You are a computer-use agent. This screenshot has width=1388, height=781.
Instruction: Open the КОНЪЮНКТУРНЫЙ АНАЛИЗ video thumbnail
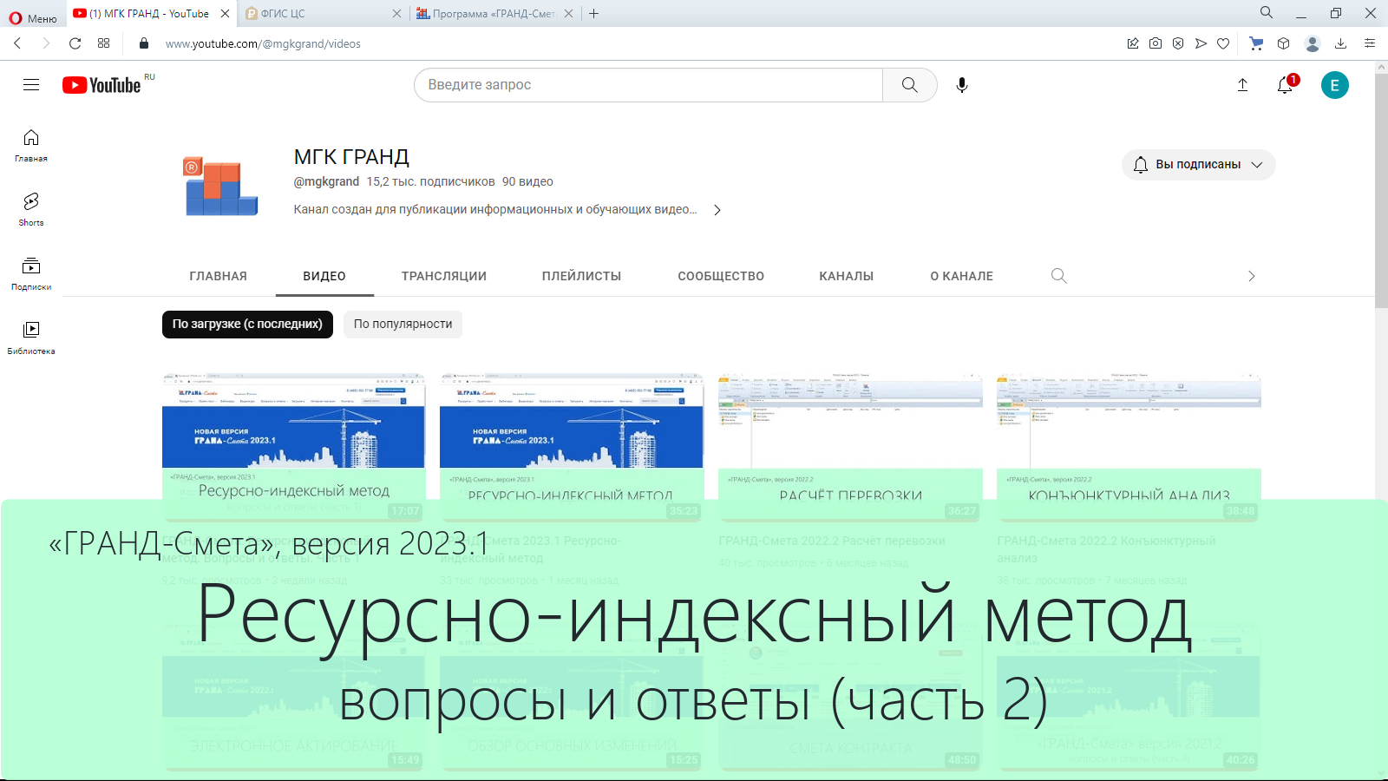(x=1129, y=448)
